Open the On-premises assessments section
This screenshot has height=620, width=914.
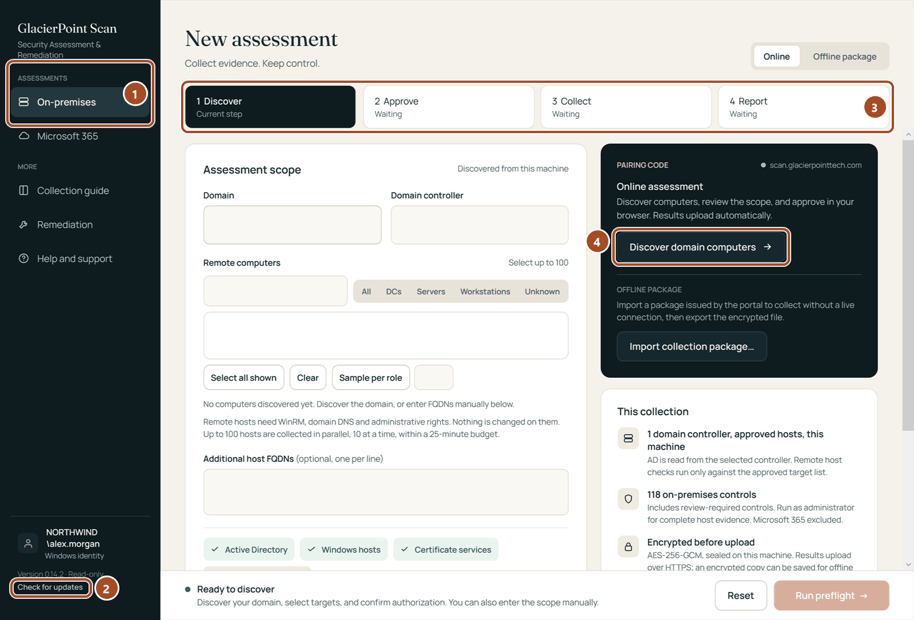[x=80, y=102]
